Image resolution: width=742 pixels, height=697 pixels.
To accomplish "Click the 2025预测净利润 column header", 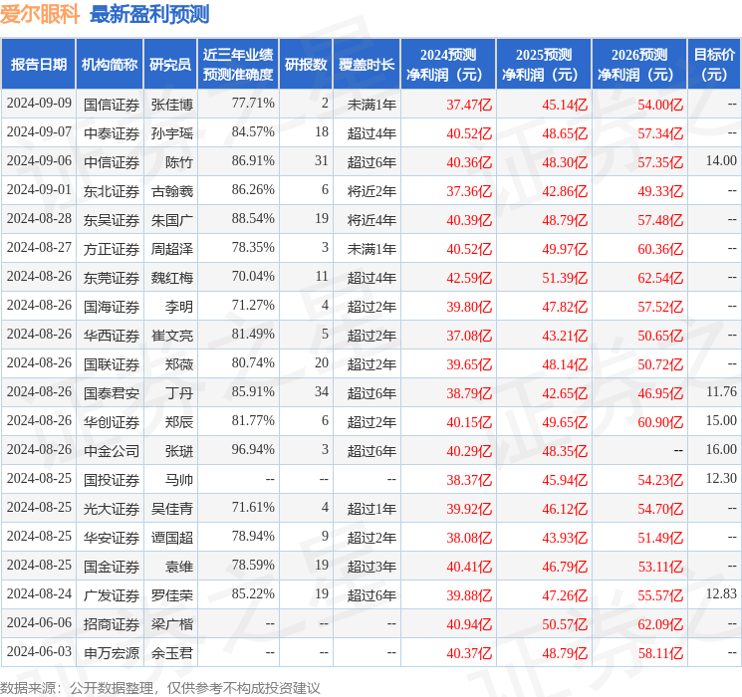I will [x=544, y=65].
